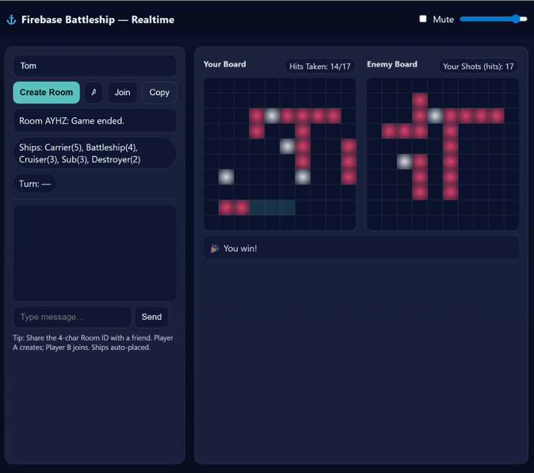This screenshot has width=534, height=473.
Task: Click the Turn indicator pill
Action: pyautogui.click(x=34, y=183)
